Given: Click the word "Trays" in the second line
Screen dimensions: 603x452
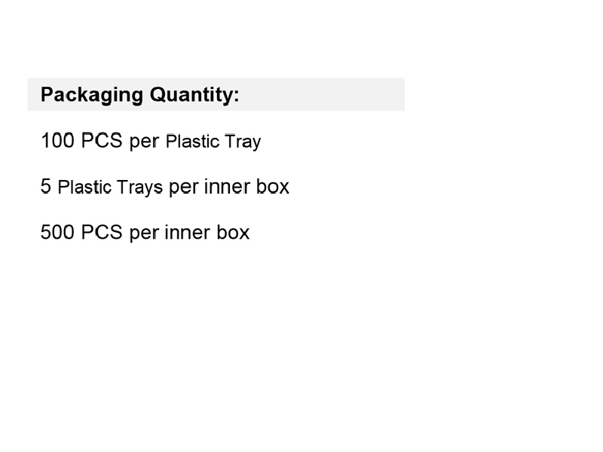Looking at the screenshot, I should coord(139,187).
